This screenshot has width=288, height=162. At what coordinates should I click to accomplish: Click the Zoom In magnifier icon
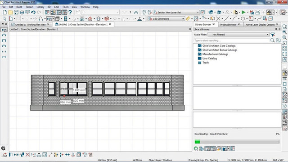point(284,32)
